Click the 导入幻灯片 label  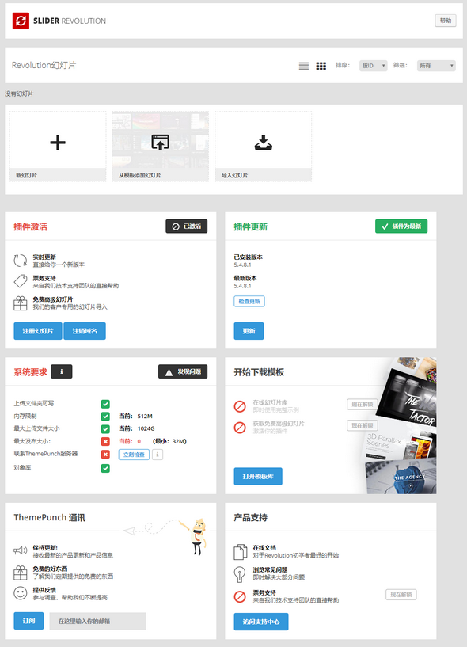click(x=234, y=175)
